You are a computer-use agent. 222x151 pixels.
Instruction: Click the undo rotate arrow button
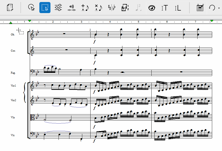212,8
